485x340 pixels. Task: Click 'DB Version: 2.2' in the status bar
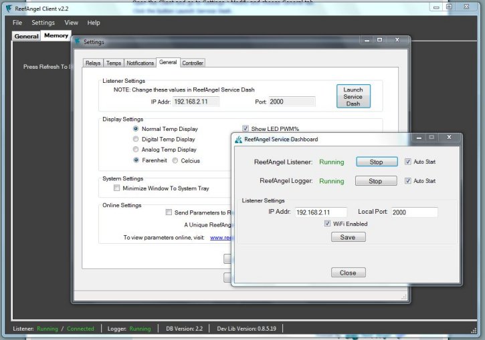(185, 329)
